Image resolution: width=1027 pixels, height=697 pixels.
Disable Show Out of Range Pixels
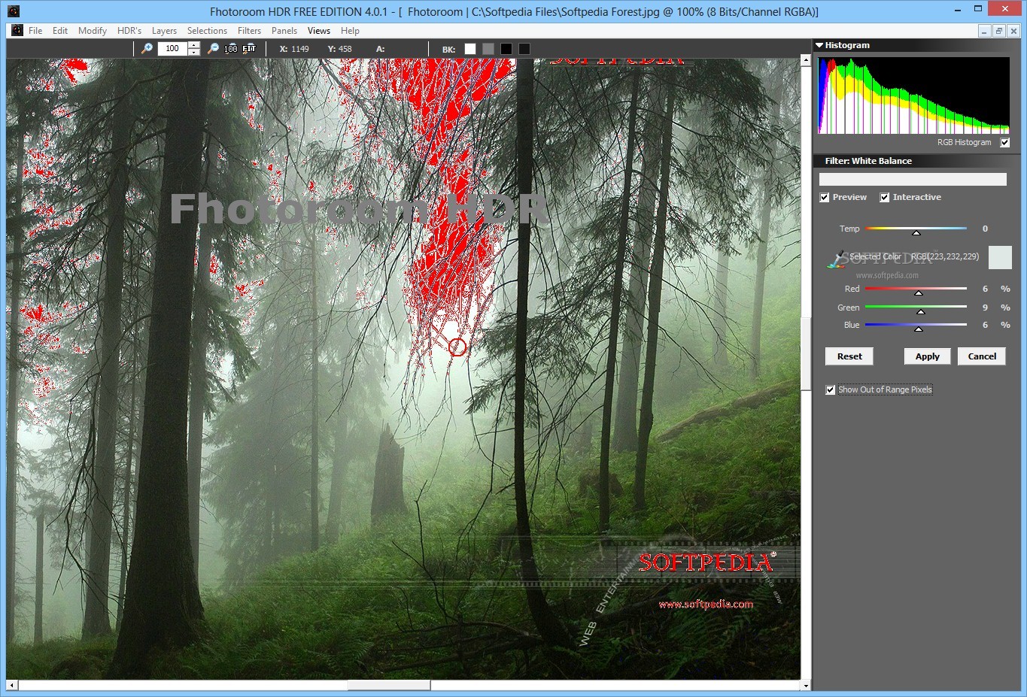tap(831, 390)
